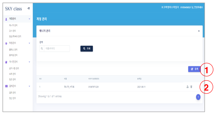
Task: Click 'Showing 1 to 1 of 1 entries' text
Action: point(50,96)
